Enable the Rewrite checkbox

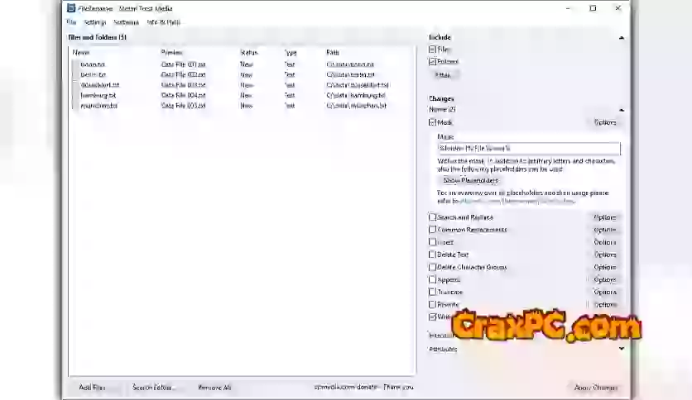[x=432, y=304]
